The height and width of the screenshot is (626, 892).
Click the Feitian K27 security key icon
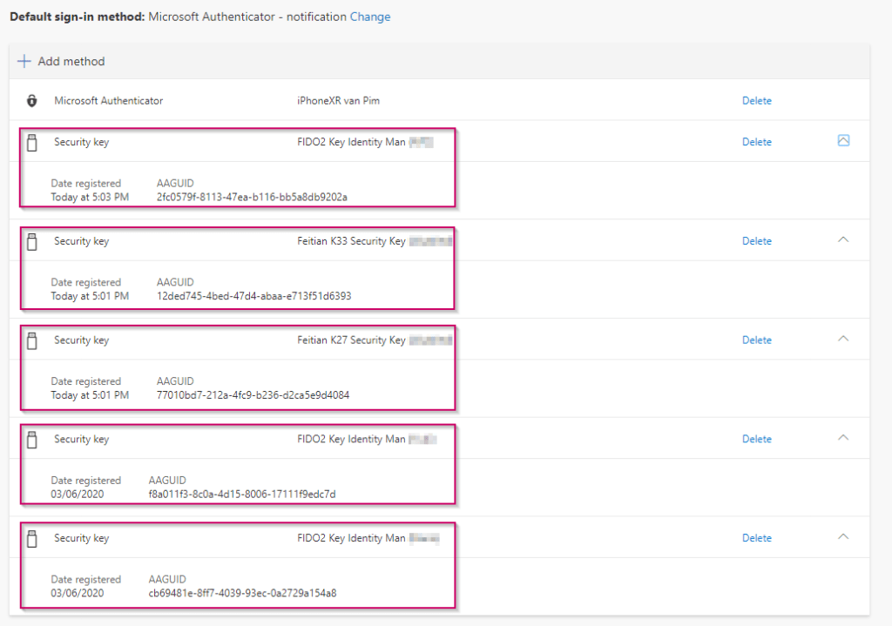click(32, 341)
